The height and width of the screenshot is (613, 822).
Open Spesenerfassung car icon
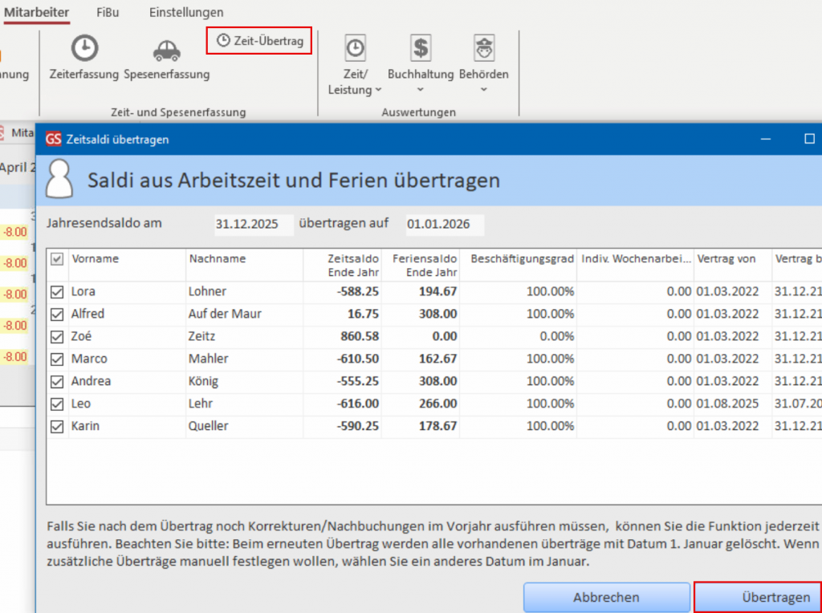166,51
